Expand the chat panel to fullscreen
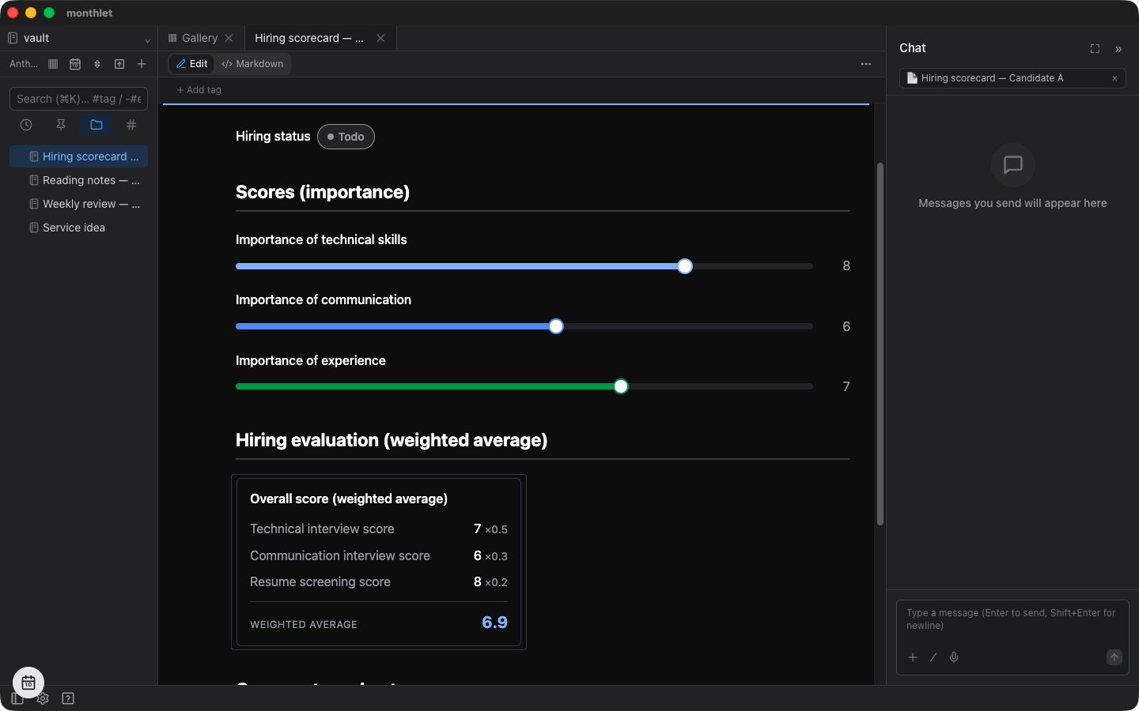 pos(1095,49)
